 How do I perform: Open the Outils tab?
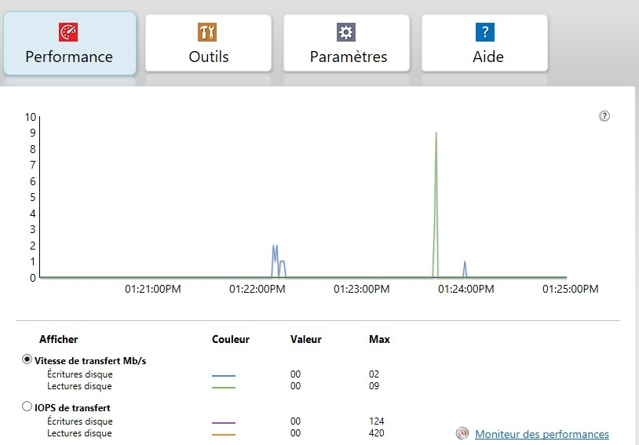click(x=208, y=43)
